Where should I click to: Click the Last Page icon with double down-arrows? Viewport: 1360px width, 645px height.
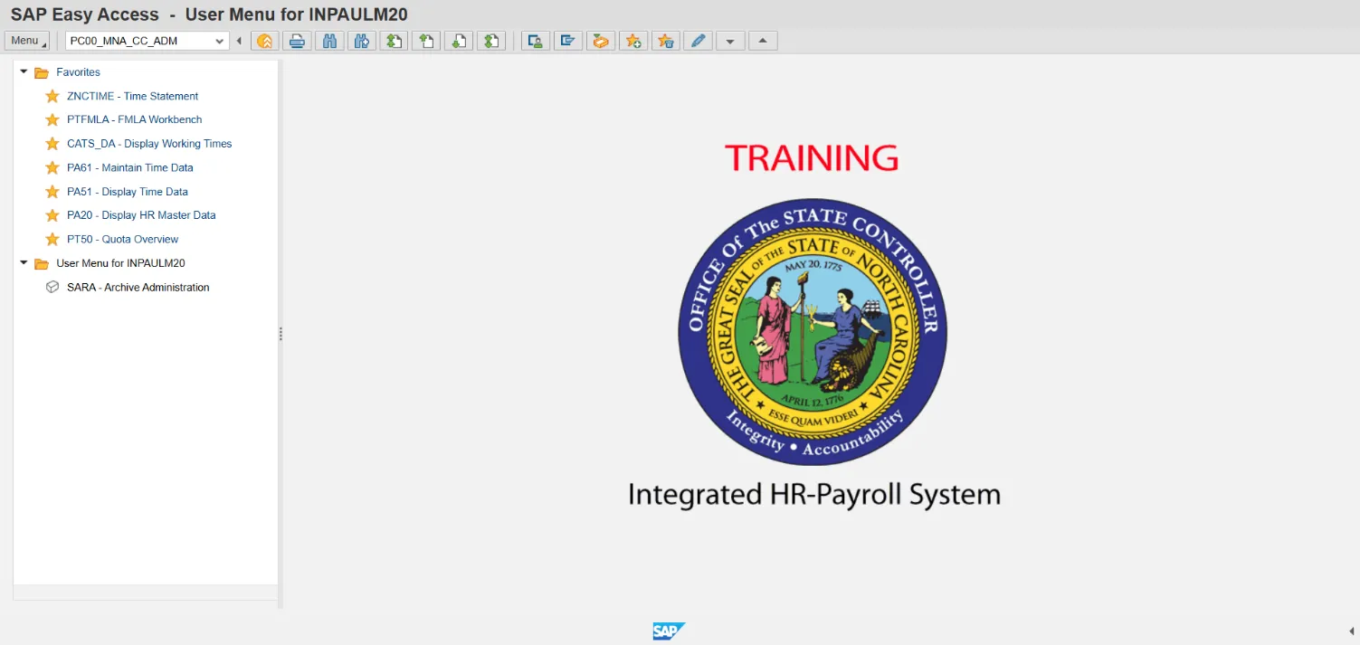[491, 42]
